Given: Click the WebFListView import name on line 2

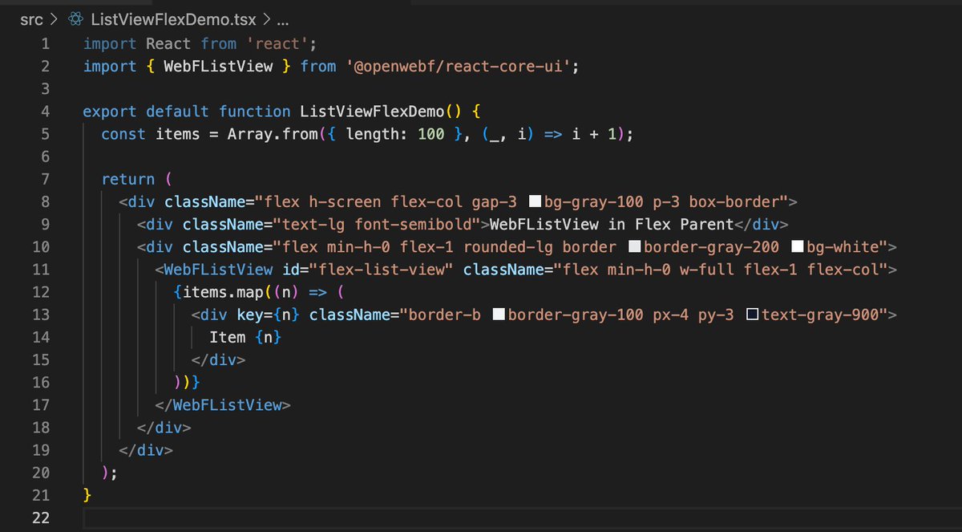Looking at the screenshot, I should 218,66.
